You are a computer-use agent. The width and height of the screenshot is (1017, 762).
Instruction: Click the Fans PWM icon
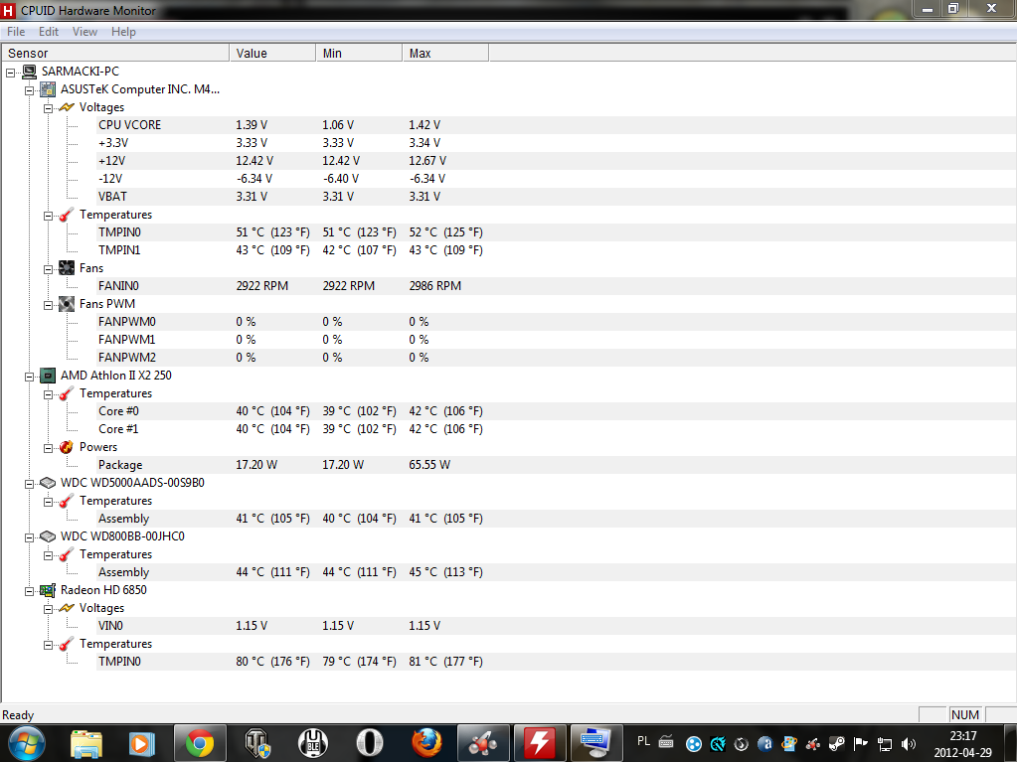[x=67, y=304]
